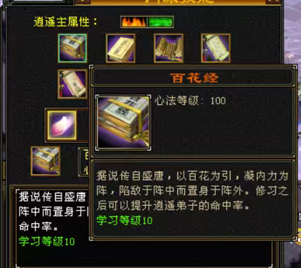
Task: Select the green attribute bar next to flames
Action: coord(160,22)
